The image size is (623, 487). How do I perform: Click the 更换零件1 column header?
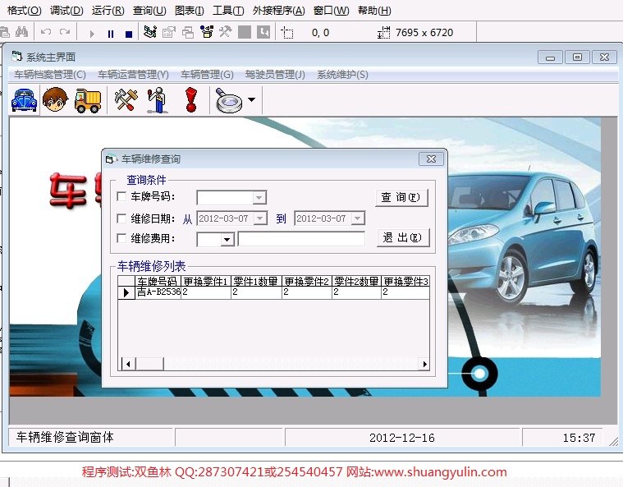tap(206, 281)
